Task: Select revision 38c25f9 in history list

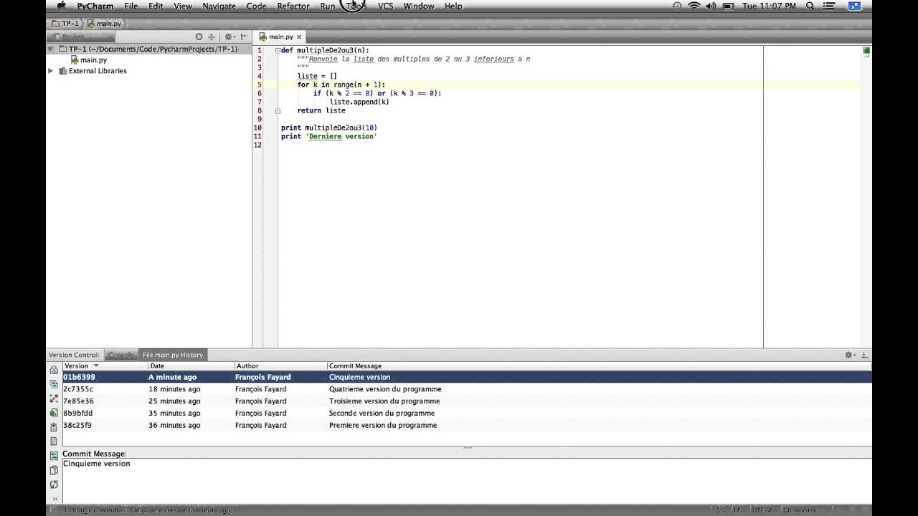Action: click(467, 426)
